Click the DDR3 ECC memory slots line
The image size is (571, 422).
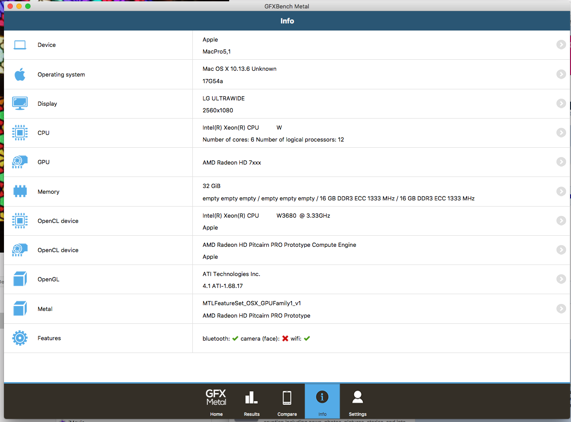click(x=338, y=198)
